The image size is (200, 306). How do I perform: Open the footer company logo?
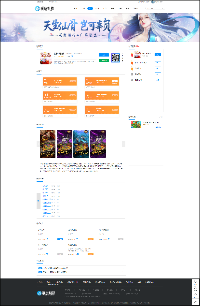click(46, 293)
